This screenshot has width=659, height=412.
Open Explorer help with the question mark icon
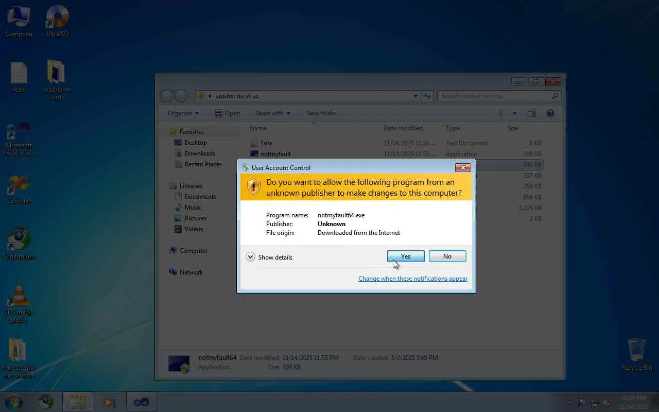(550, 113)
